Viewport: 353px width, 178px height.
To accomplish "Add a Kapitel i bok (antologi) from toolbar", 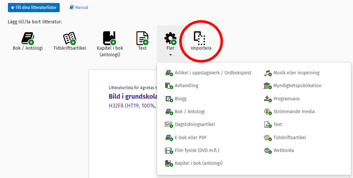I will (x=109, y=38).
